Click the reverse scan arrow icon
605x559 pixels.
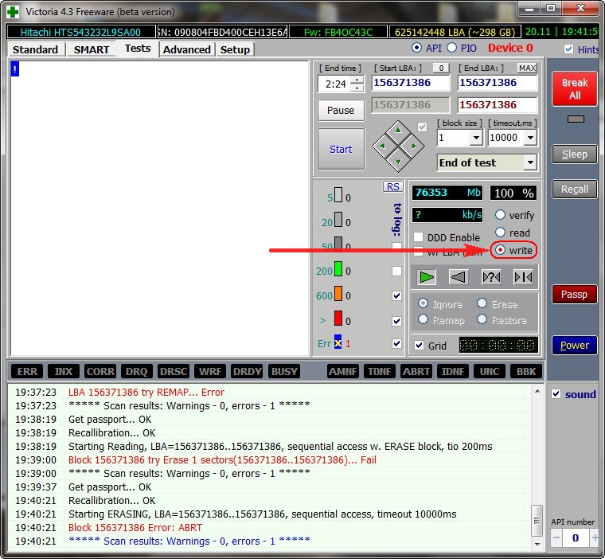click(459, 277)
